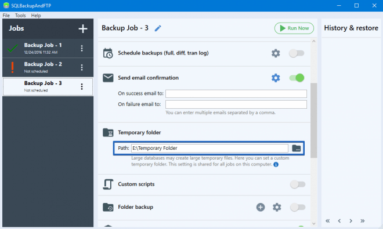Open the Help menu
This screenshot has width=383, height=229.
[x=36, y=16]
